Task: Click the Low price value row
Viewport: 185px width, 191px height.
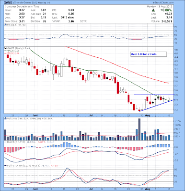Action: pos(15,18)
